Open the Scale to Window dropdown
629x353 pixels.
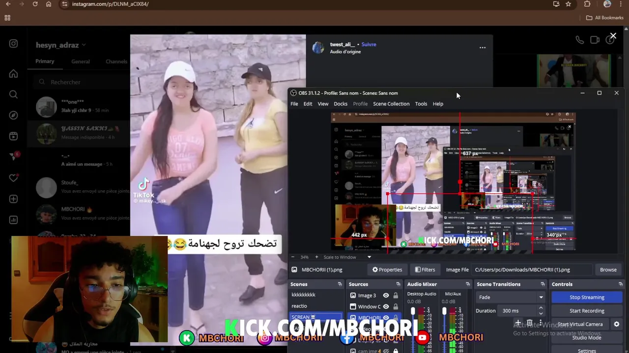coord(369,257)
